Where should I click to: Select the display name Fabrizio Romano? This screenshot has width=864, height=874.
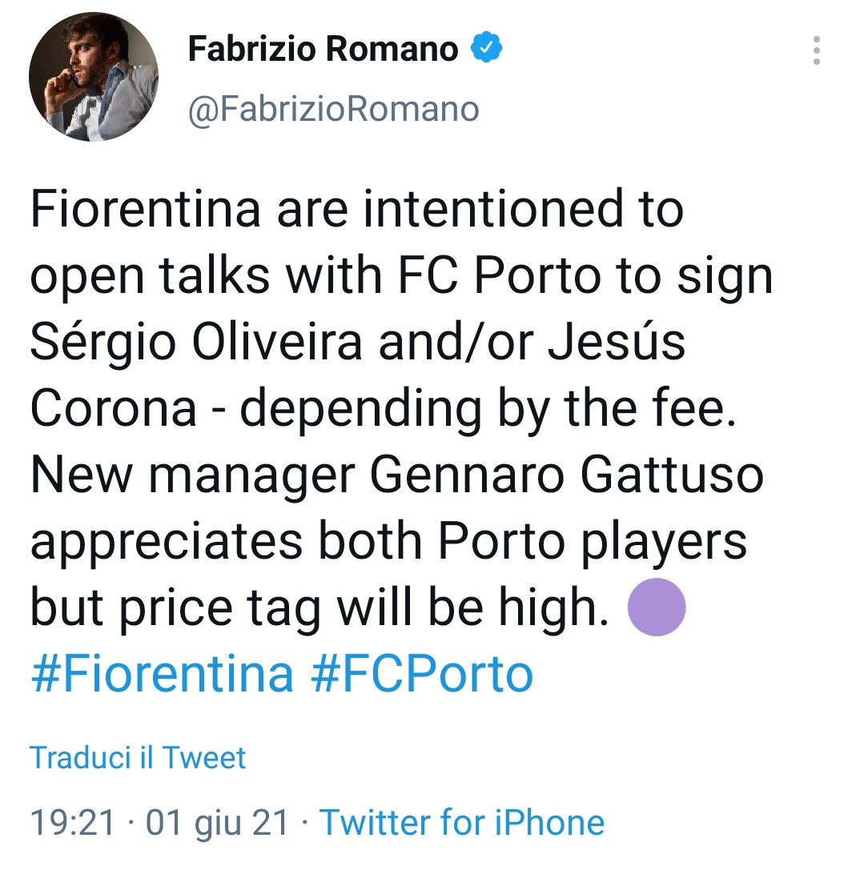(320, 48)
